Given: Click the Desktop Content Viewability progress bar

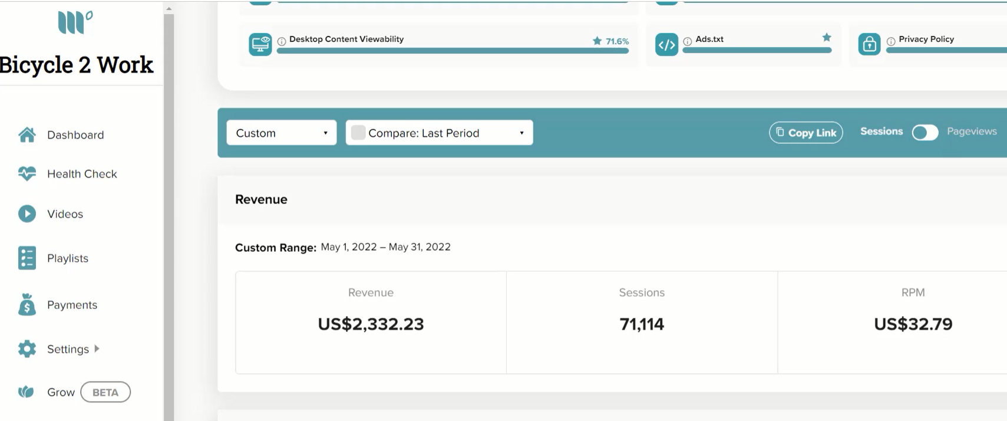Looking at the screenshot, I should coord(453,51).
